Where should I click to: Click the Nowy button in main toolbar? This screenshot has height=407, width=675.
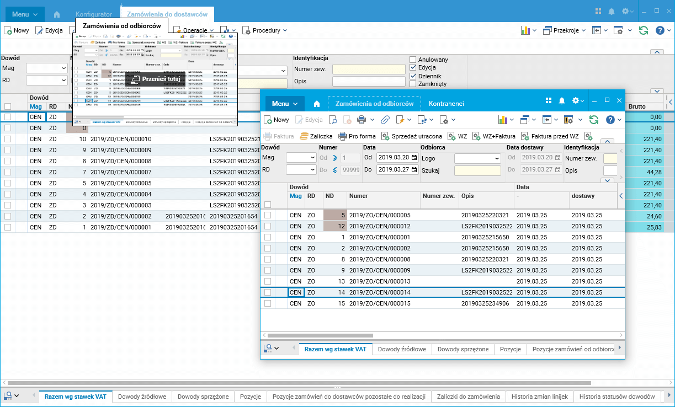pos(17,30)
